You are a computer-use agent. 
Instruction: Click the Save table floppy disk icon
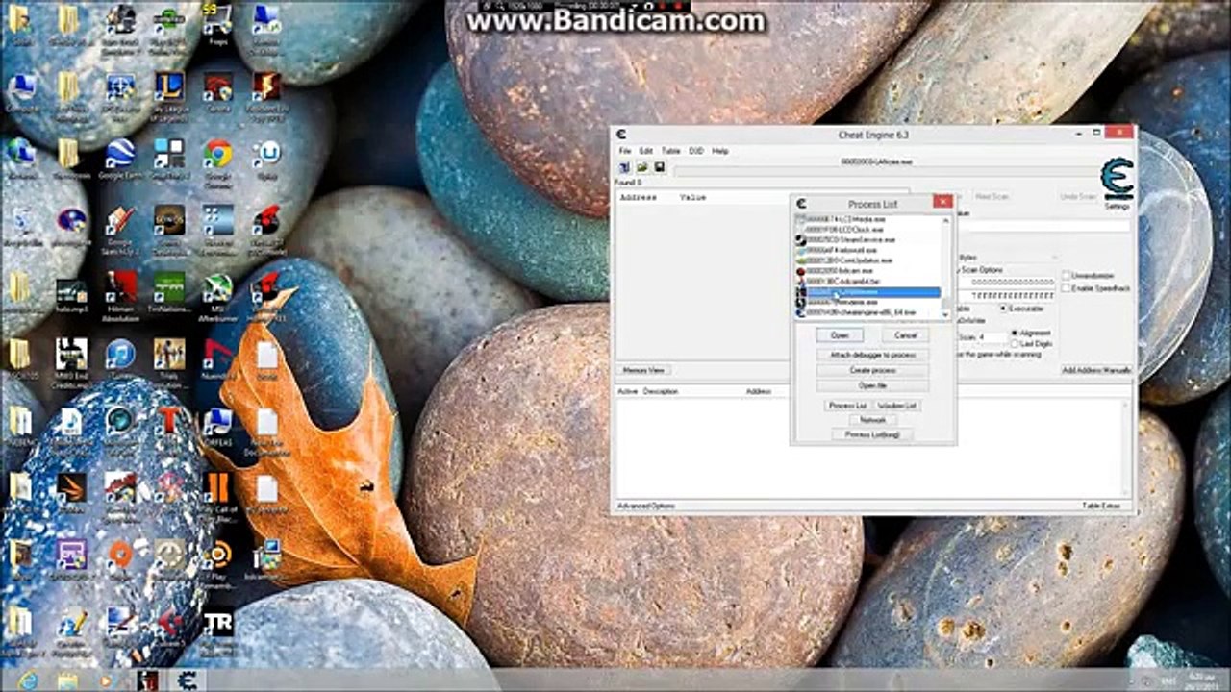click(x=660, y=167)
